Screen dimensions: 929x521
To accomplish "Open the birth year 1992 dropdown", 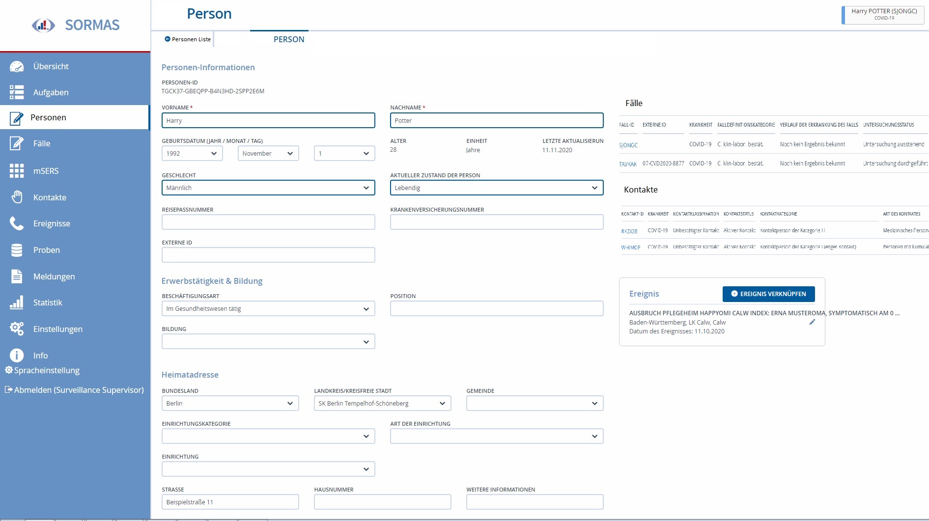I will click(x=192, y=154).
